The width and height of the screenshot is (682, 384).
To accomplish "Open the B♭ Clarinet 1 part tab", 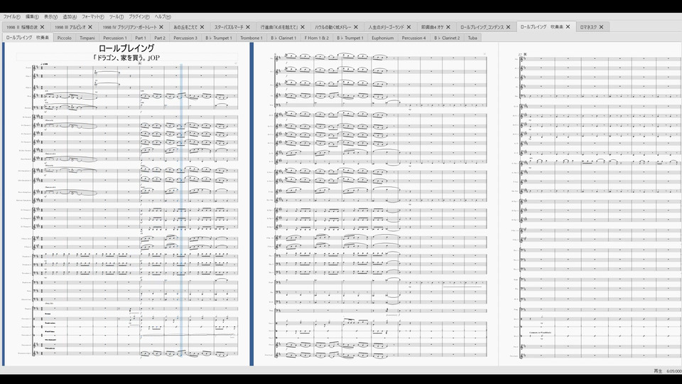I will [283, 38].
